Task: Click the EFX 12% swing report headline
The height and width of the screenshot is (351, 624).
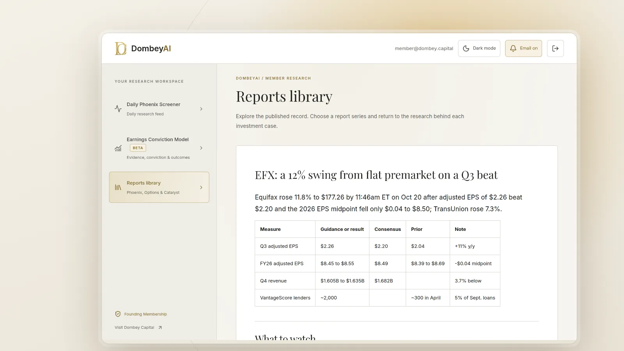Action: [x=376, y=175]
